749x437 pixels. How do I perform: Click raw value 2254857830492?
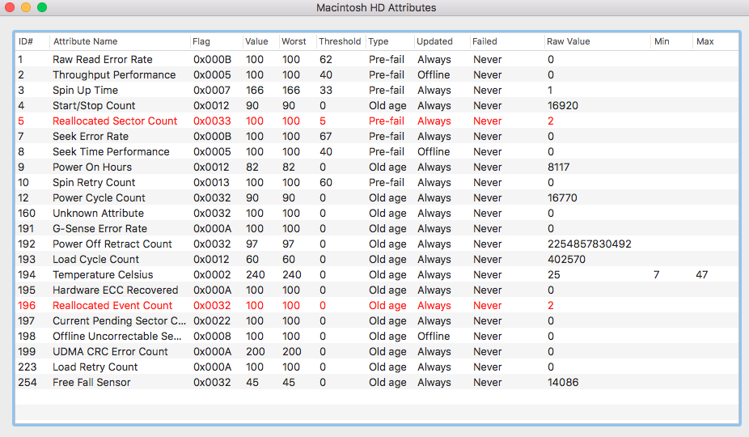590,244
